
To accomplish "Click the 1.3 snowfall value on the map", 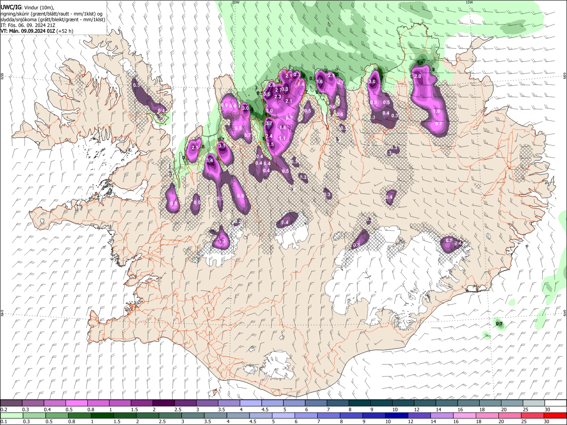I will 222,241.
